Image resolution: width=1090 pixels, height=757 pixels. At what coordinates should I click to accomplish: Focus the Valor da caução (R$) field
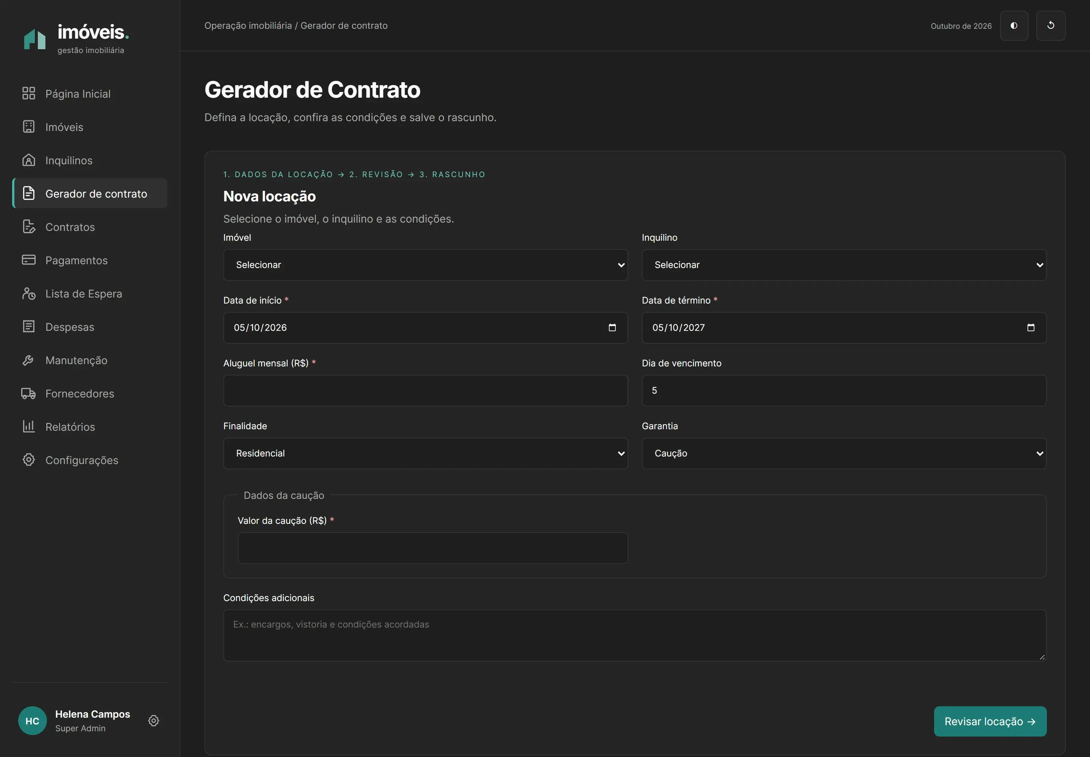click(x=433, y=548)
